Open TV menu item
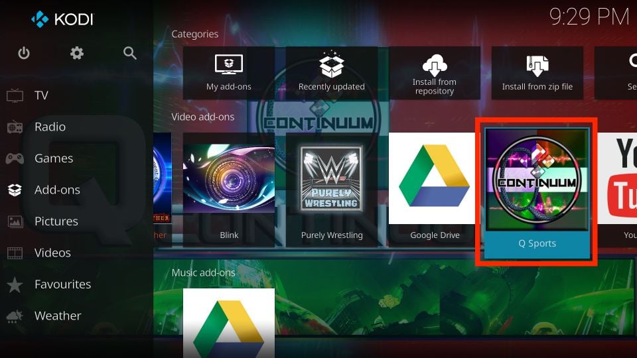Viewport: 637px width, 358px height. 41,95
